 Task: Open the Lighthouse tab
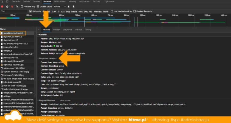click(x=109, y=1)
